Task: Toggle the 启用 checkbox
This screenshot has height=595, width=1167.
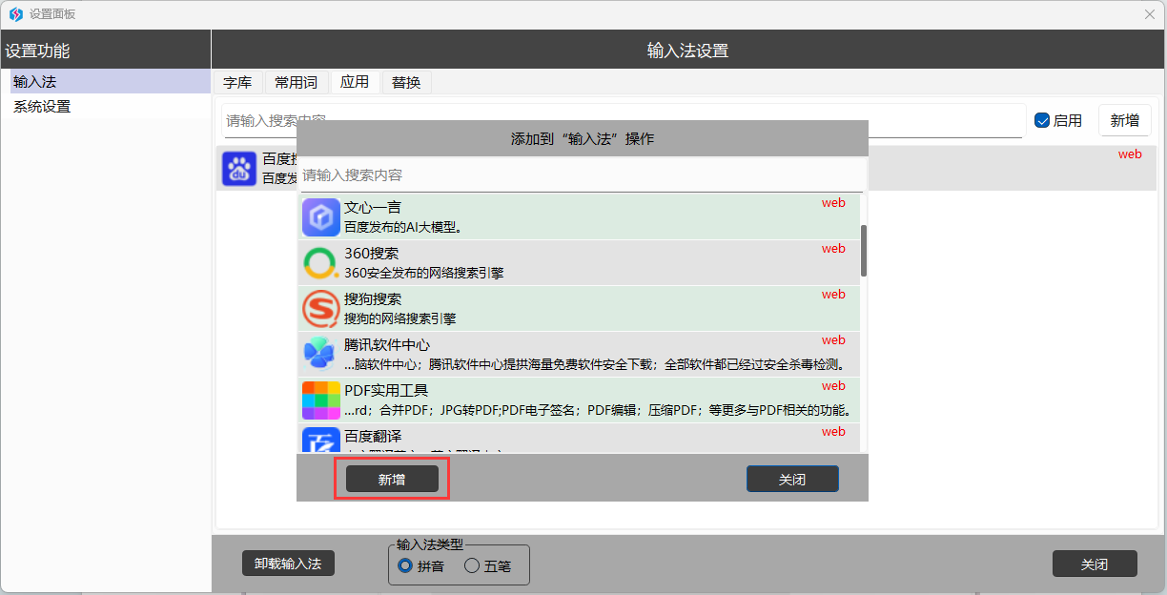Action: coord(1042,121)
